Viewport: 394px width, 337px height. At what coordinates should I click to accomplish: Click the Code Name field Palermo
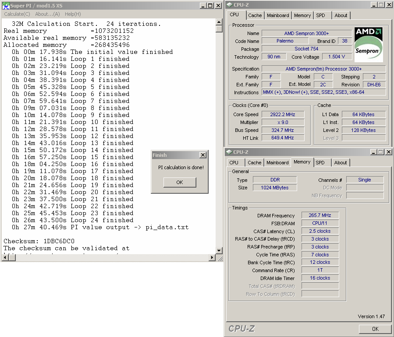pos(285,41)
